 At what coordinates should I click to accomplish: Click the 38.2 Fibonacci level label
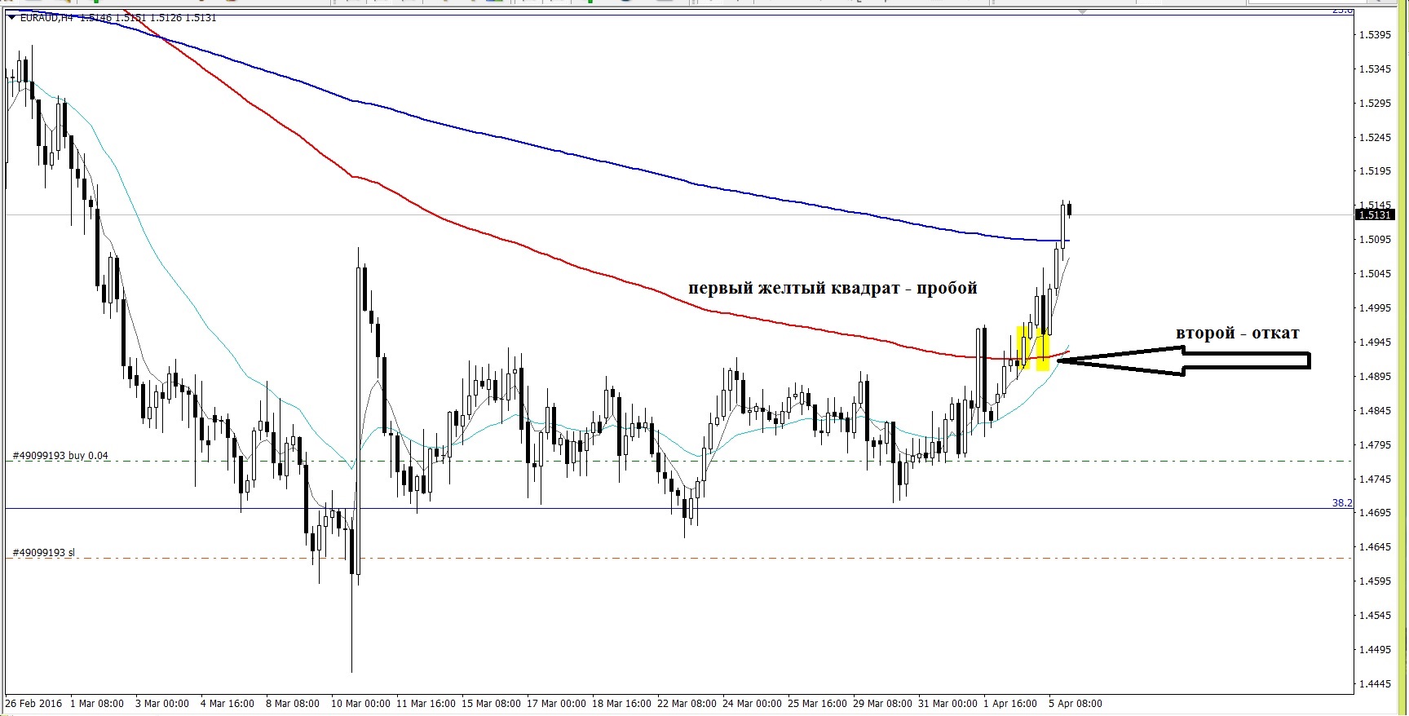(1342, 503)
